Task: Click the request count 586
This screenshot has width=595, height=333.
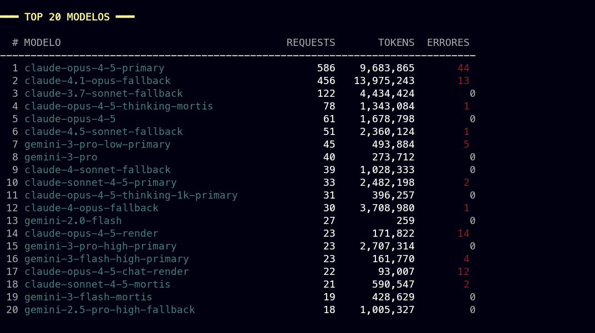Action: 327,68
